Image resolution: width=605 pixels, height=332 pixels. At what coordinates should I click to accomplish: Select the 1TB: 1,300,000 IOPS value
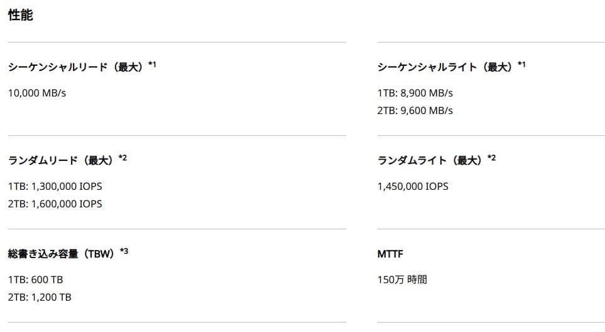[x=55, y=187]
